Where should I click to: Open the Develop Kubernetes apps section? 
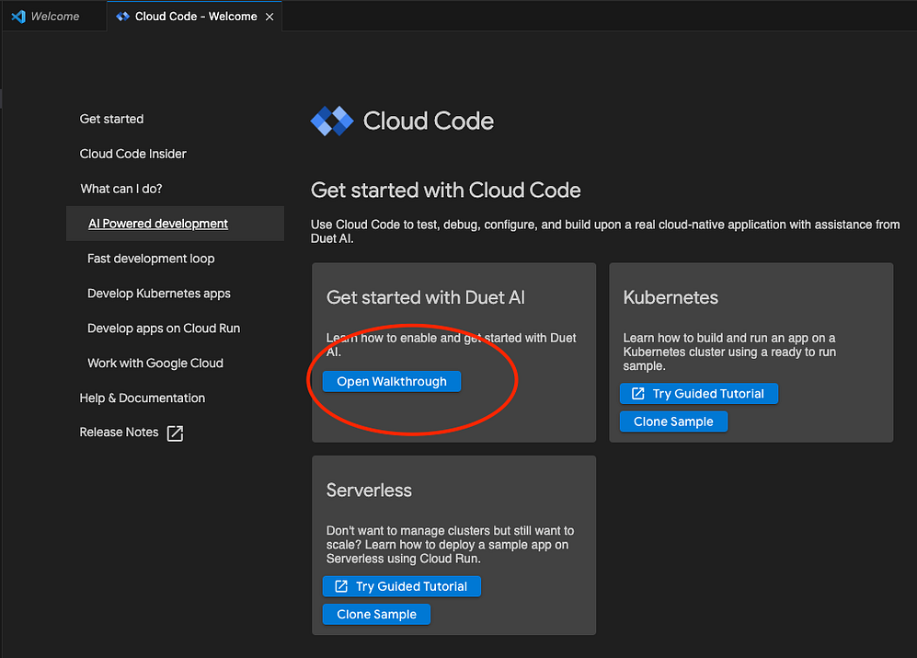point(158,293)
